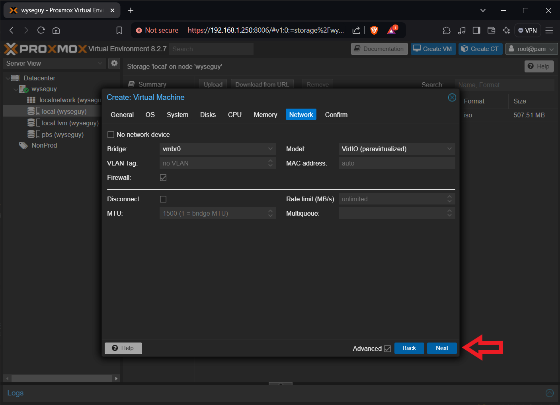Screen dimensions: 560x405
Task: Reload the page
Action: coord(41,30)
